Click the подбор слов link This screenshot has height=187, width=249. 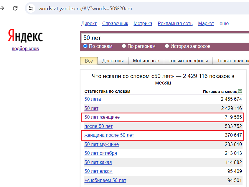(x=25, y=48)
